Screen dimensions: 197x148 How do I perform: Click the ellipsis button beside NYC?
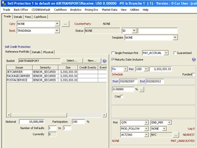176,135
